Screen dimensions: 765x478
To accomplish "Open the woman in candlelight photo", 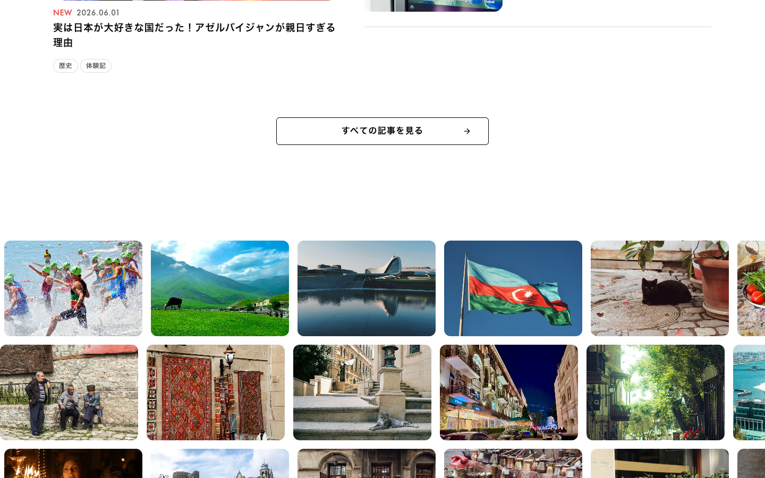I will coord(73,464).
